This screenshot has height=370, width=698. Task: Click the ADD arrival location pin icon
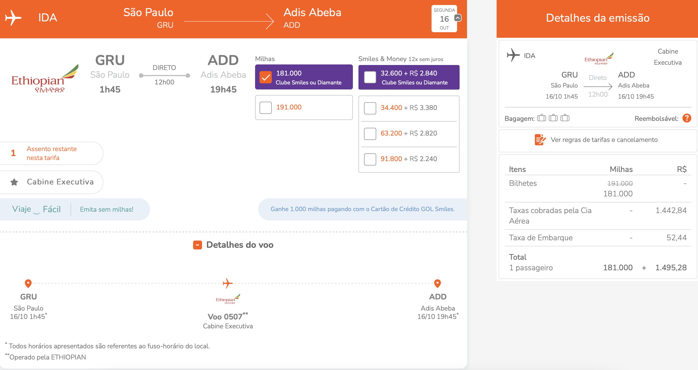coord(437,284)
